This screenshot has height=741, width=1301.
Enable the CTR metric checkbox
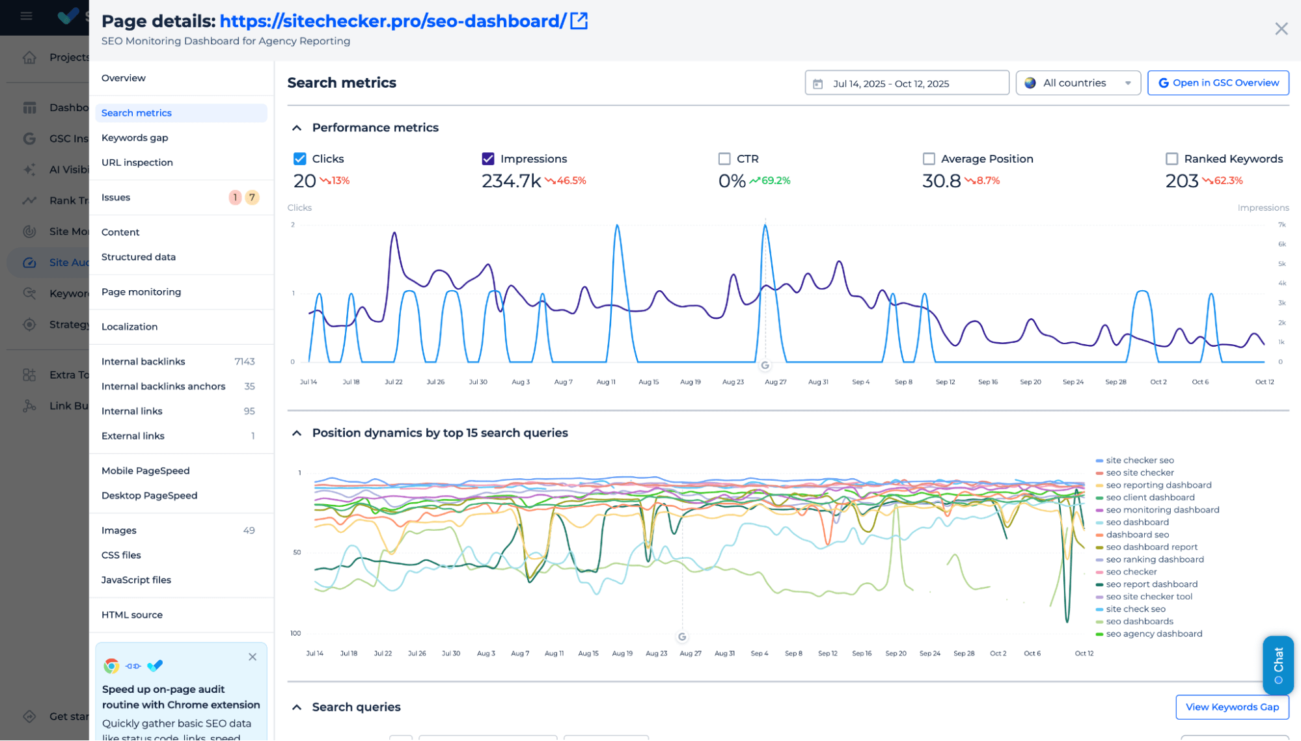(724, 159)
